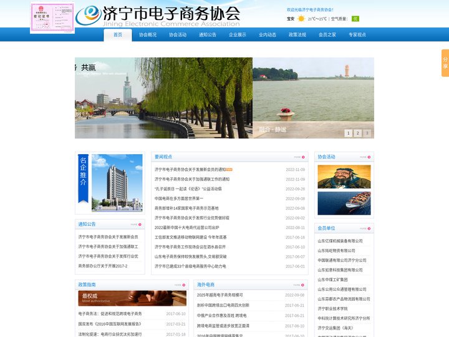Open article 中俄产业合作惠及百姓 跨境电
This screenshot has width=449, height=337.
[221, 316]
